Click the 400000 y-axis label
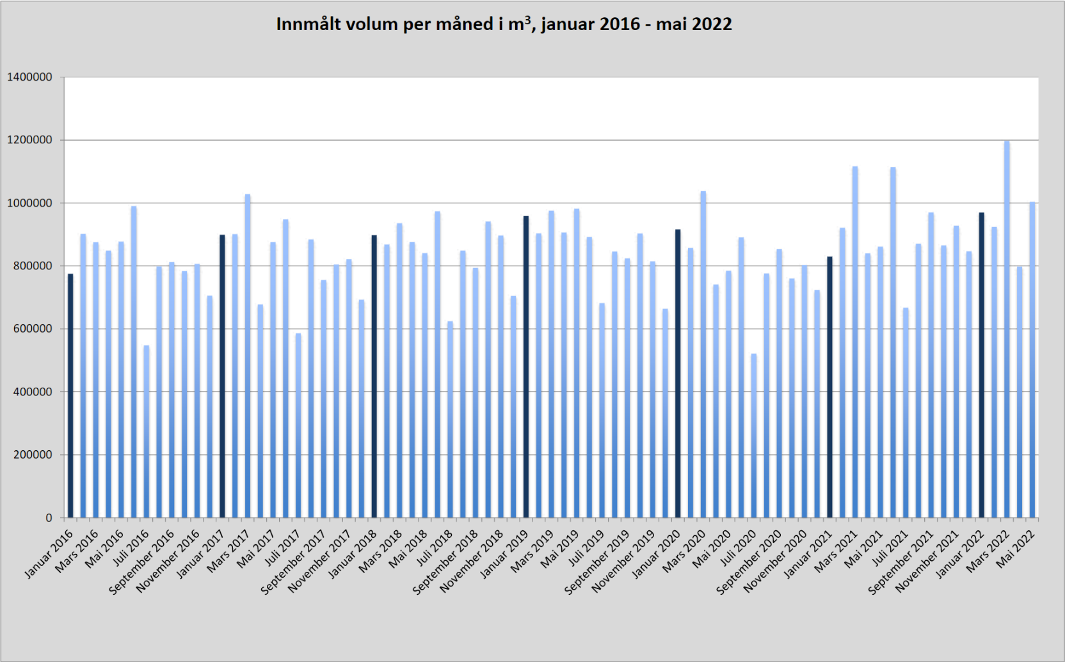Image resolution: width=1065 pixels, height=662 pixels. pos(33,392)
